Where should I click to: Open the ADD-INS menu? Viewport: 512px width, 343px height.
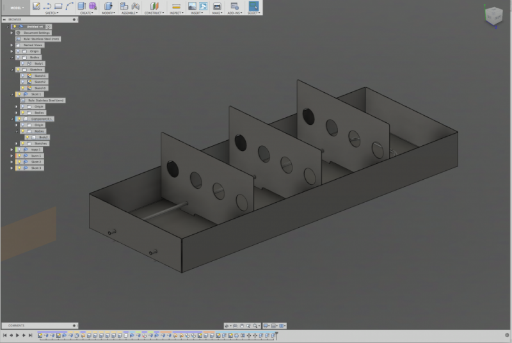coord(235,13)
